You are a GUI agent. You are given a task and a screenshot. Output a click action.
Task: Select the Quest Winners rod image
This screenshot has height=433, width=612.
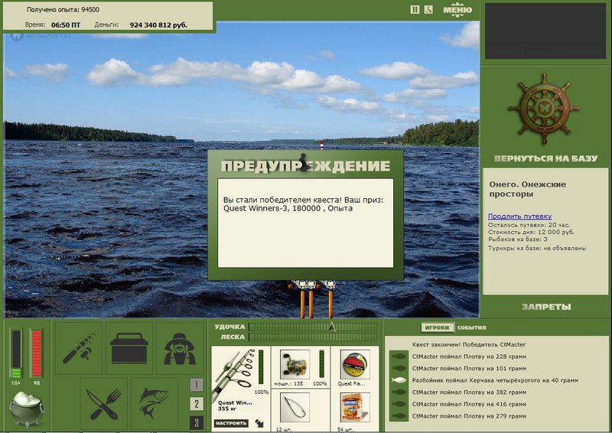tap(236, 375)
